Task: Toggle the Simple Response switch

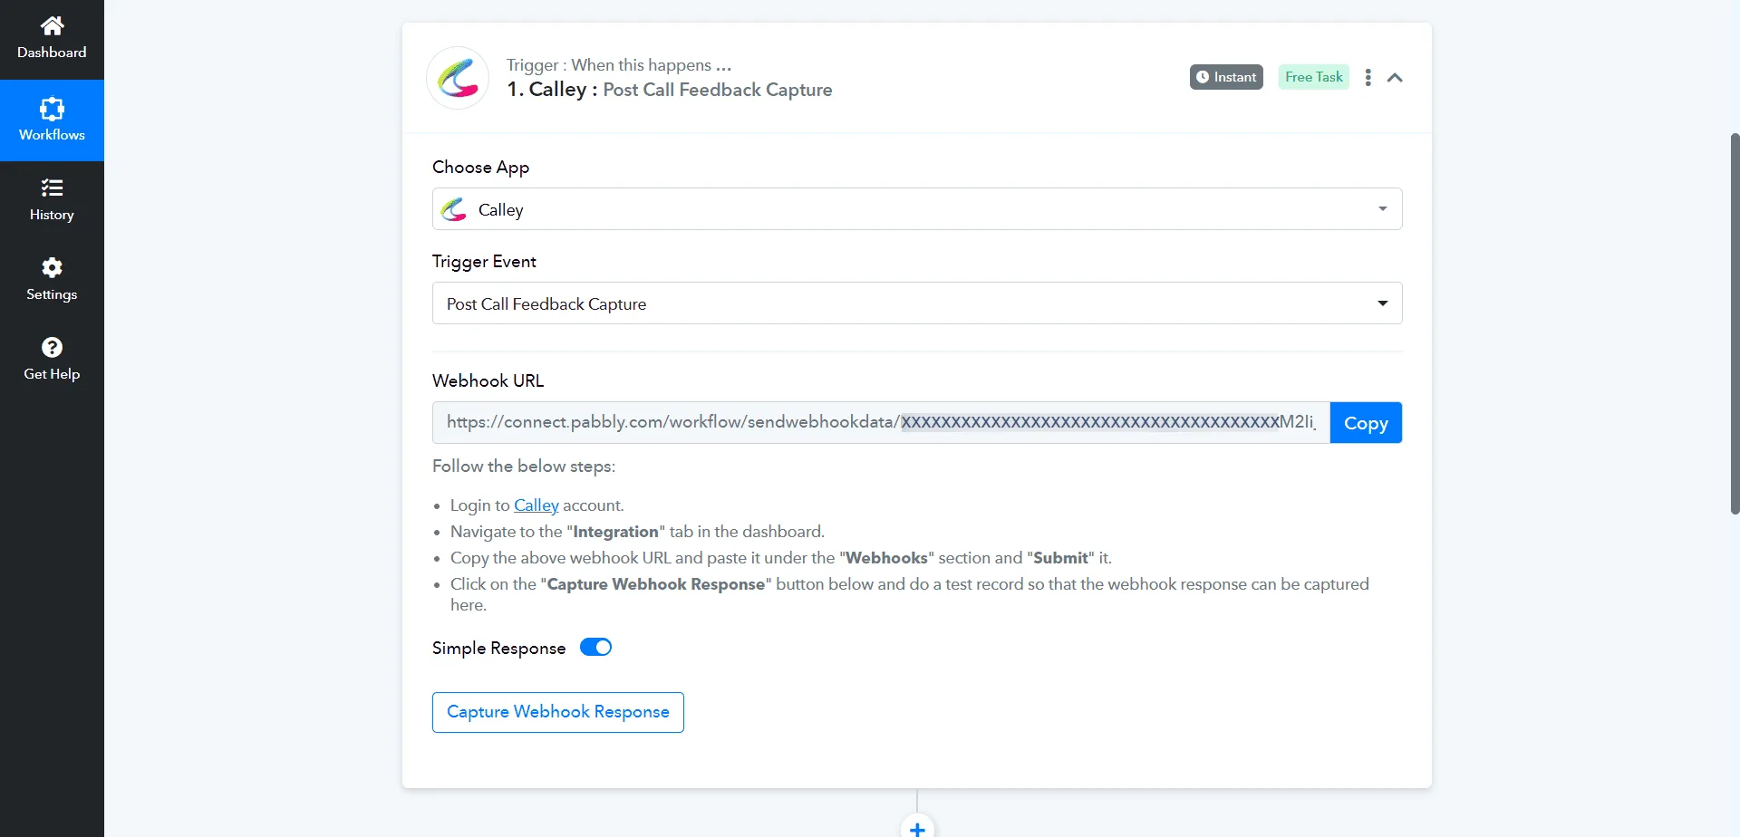Action: tap(595, 648)
